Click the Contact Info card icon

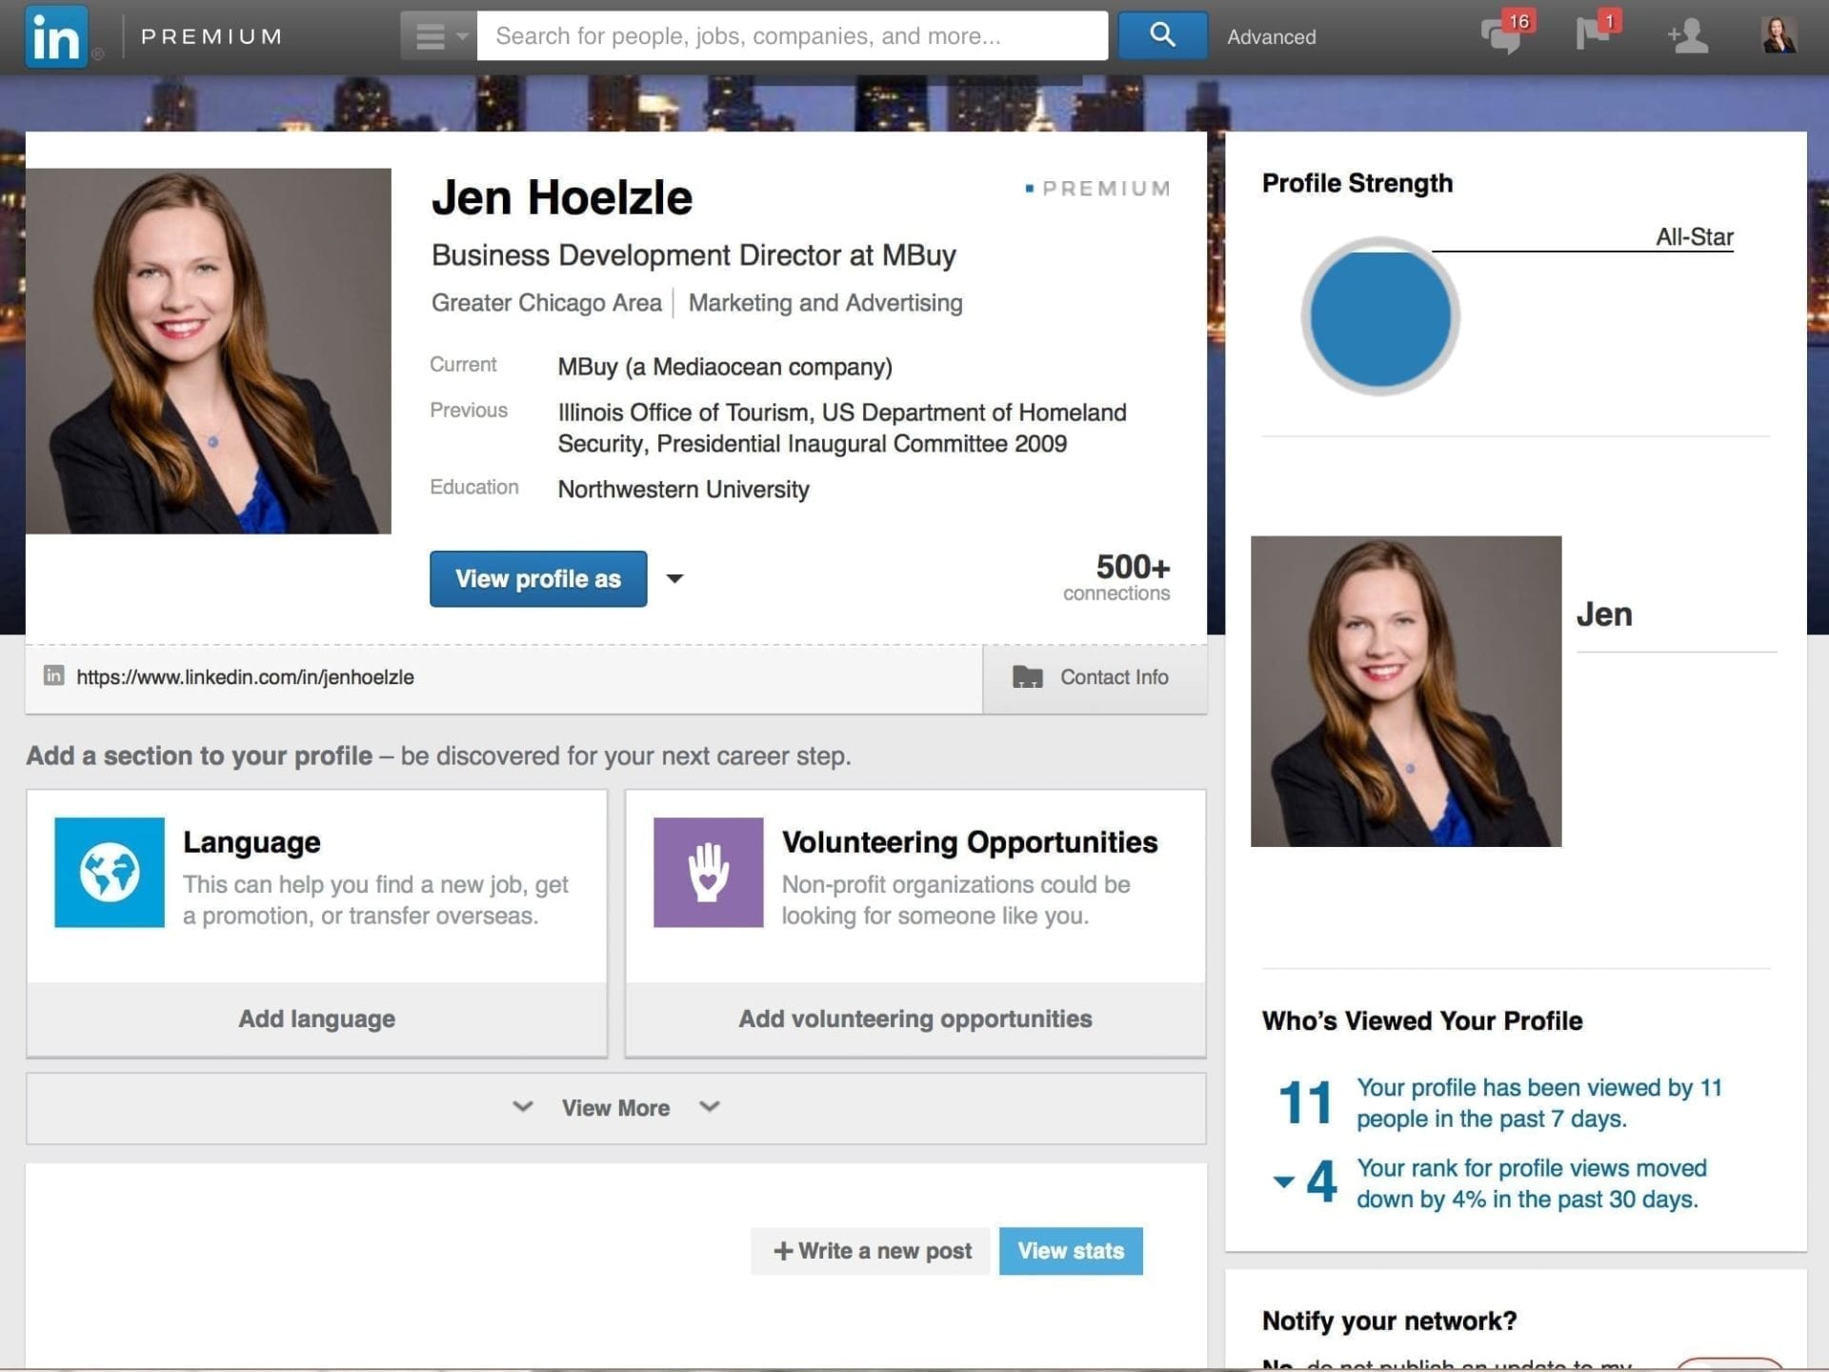[1027, 677]
